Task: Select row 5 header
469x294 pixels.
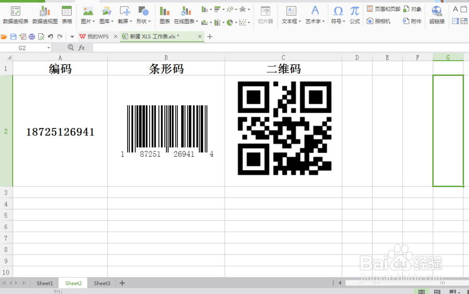Action: tap(6, 215)
